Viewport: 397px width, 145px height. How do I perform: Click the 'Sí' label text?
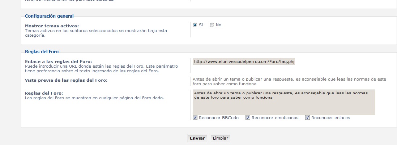coord(201,25)
